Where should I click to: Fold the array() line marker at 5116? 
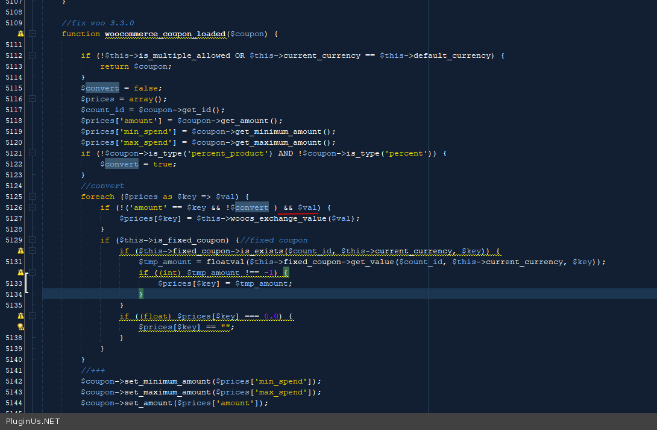coord(33,99)
